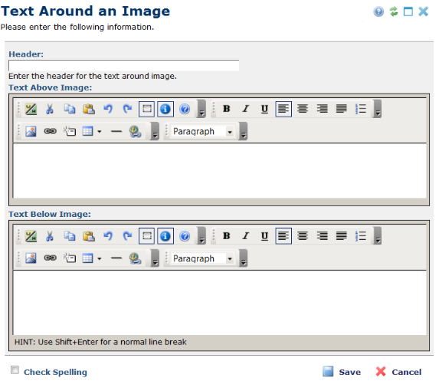The image size is (439, 381).
Task: Toggle Bold in Text Above Image editor
Action: pyautogui.click(x=227, y=109)
